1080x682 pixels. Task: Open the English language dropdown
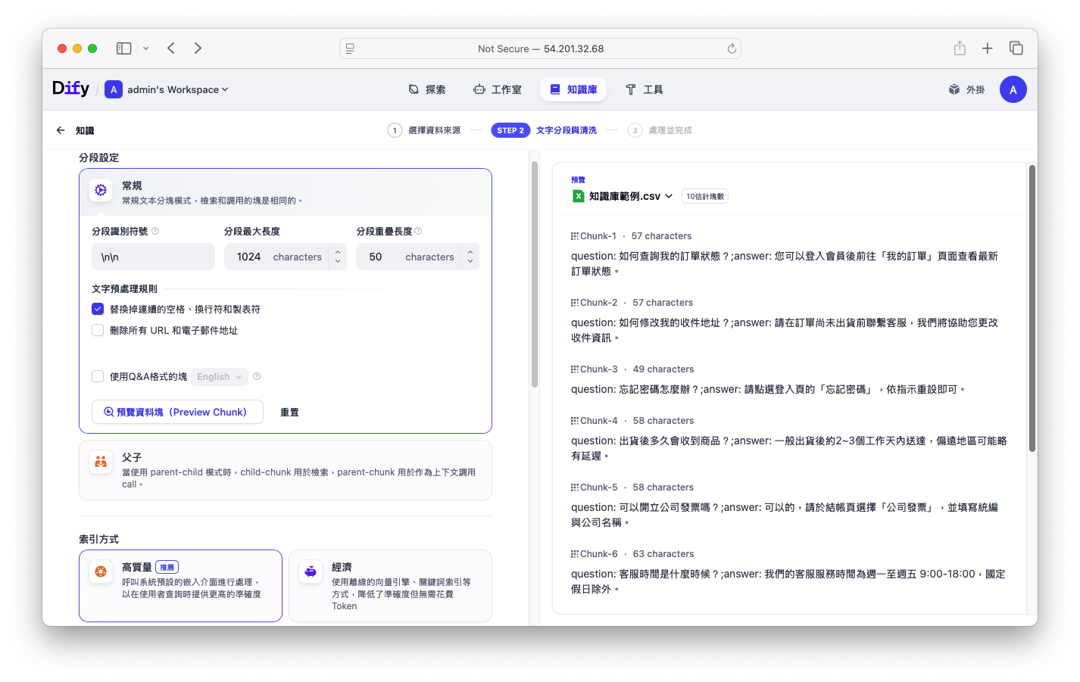(220, 376)
